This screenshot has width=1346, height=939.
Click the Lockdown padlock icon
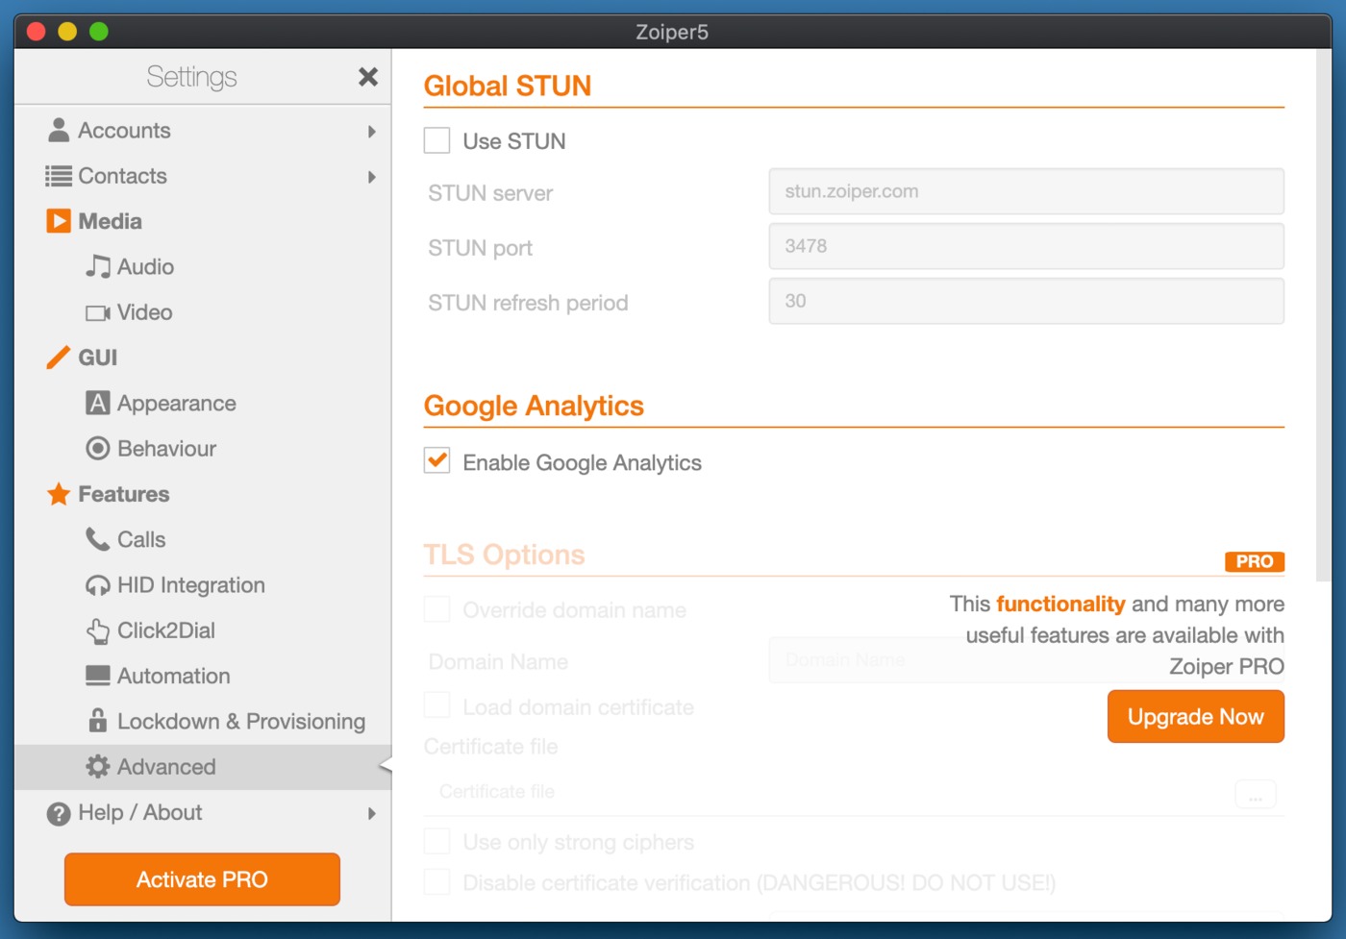98,721
